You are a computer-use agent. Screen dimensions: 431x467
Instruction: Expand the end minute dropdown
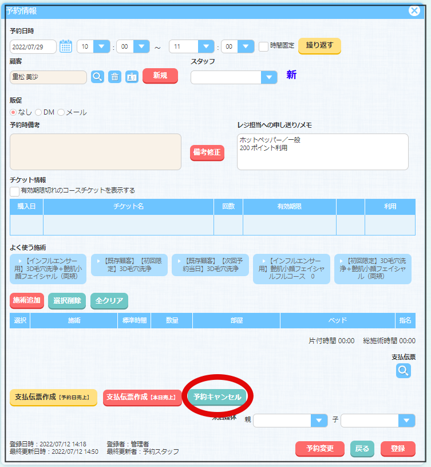tap(246, 46)
